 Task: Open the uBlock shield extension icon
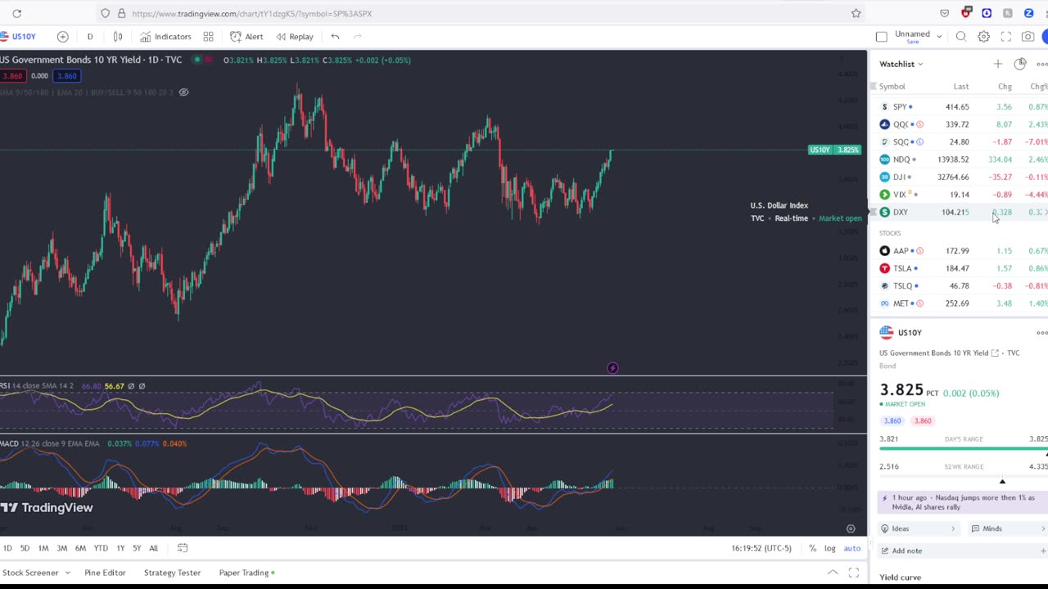click(x=966, y=13)
